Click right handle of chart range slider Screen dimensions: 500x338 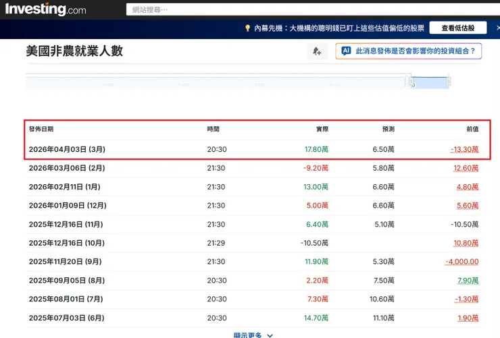(x=449, y=82)
